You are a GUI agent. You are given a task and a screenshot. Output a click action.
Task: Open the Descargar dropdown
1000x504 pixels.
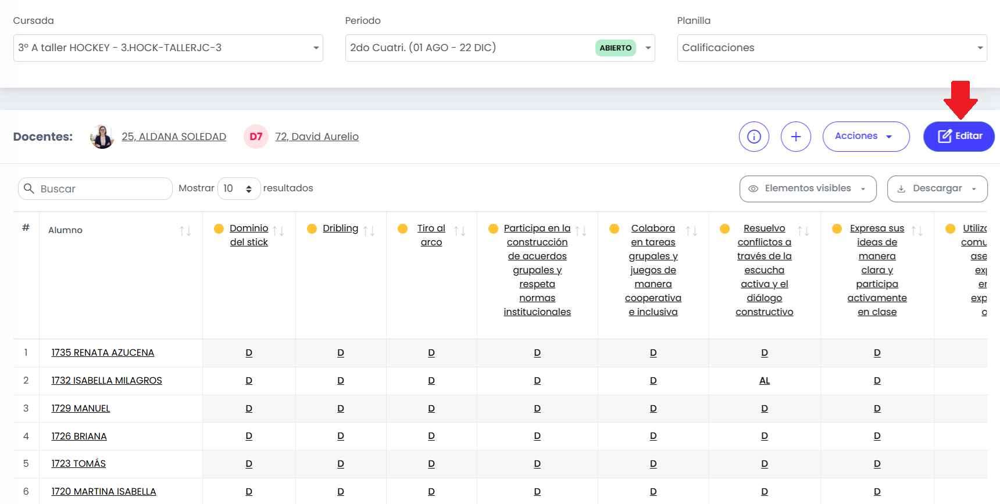tap(937, 189)
